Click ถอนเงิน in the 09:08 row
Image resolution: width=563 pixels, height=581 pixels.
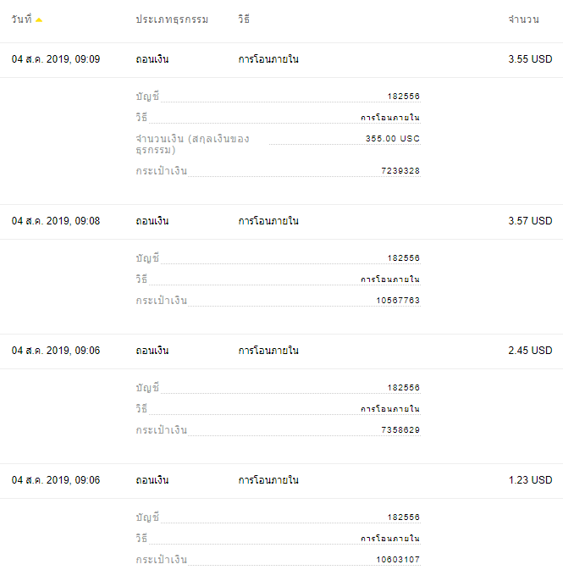pyautogui.click(x=152, y=221)
